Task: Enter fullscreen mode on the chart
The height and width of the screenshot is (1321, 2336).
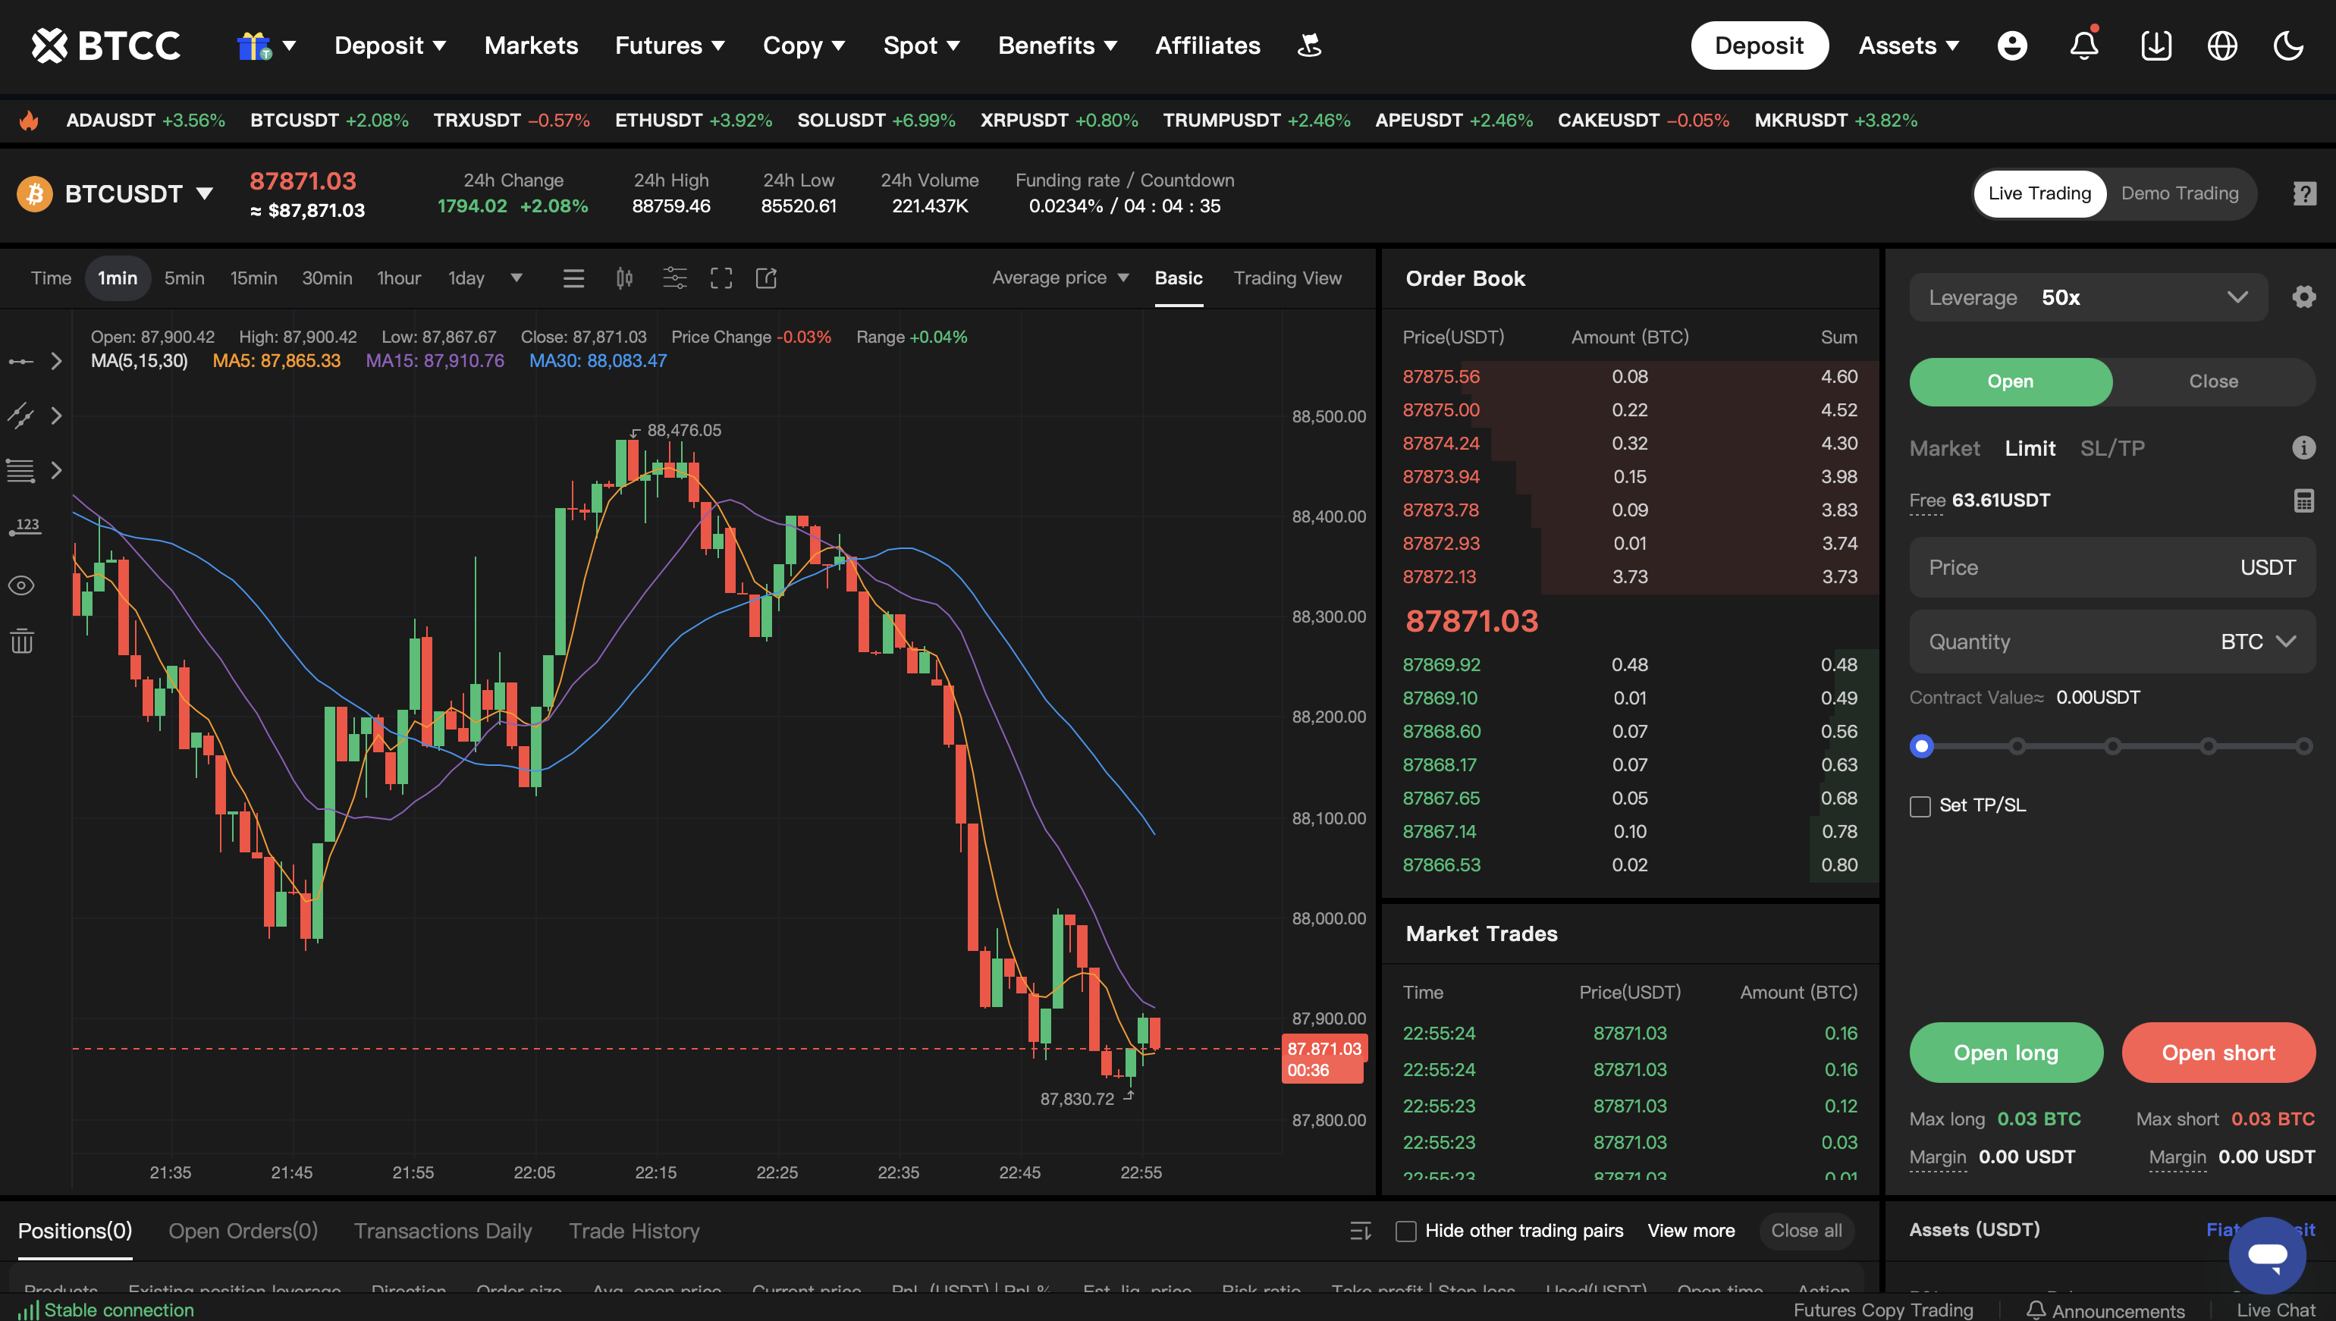Action: pos(721,278)
